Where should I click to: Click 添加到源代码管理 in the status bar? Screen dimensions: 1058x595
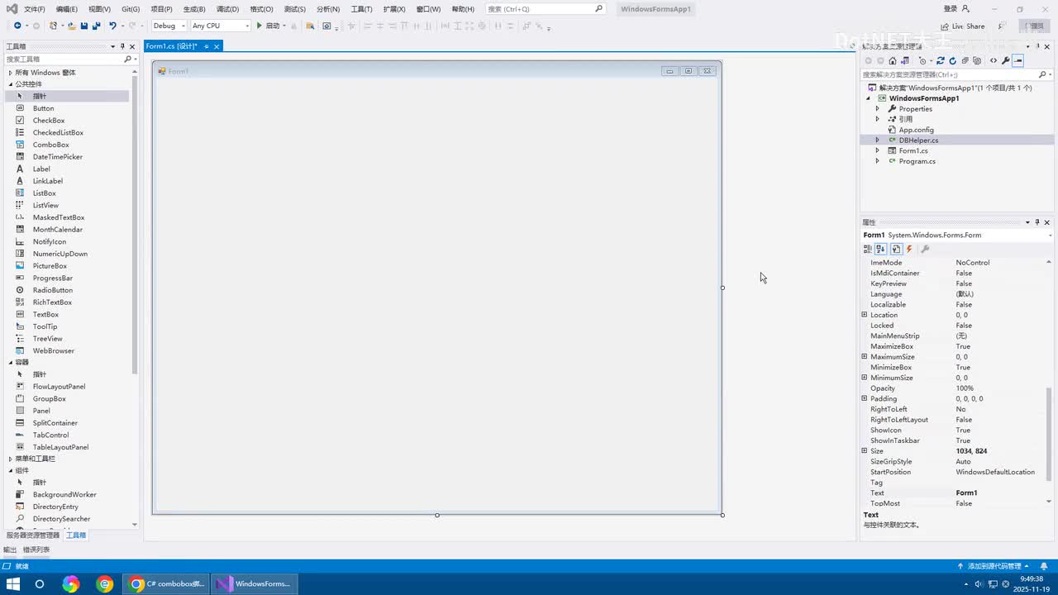tap(994, 566)
